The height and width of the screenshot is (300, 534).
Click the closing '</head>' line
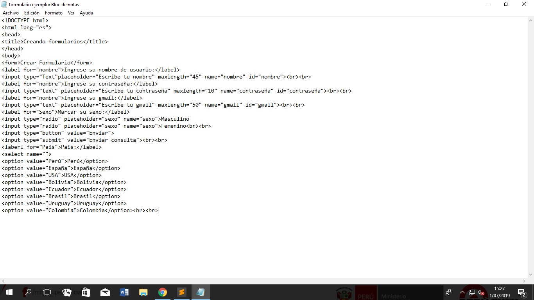point(13,48)
